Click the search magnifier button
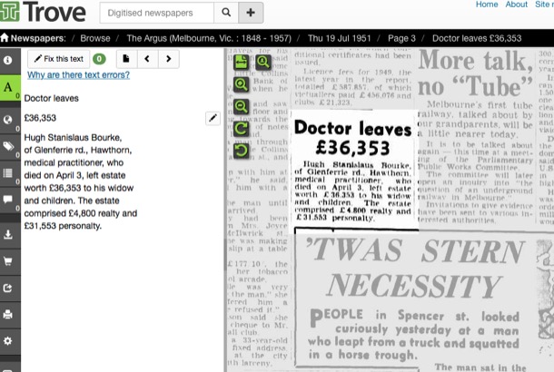This screenshot has height=372, width=554. tap(226, 13)
